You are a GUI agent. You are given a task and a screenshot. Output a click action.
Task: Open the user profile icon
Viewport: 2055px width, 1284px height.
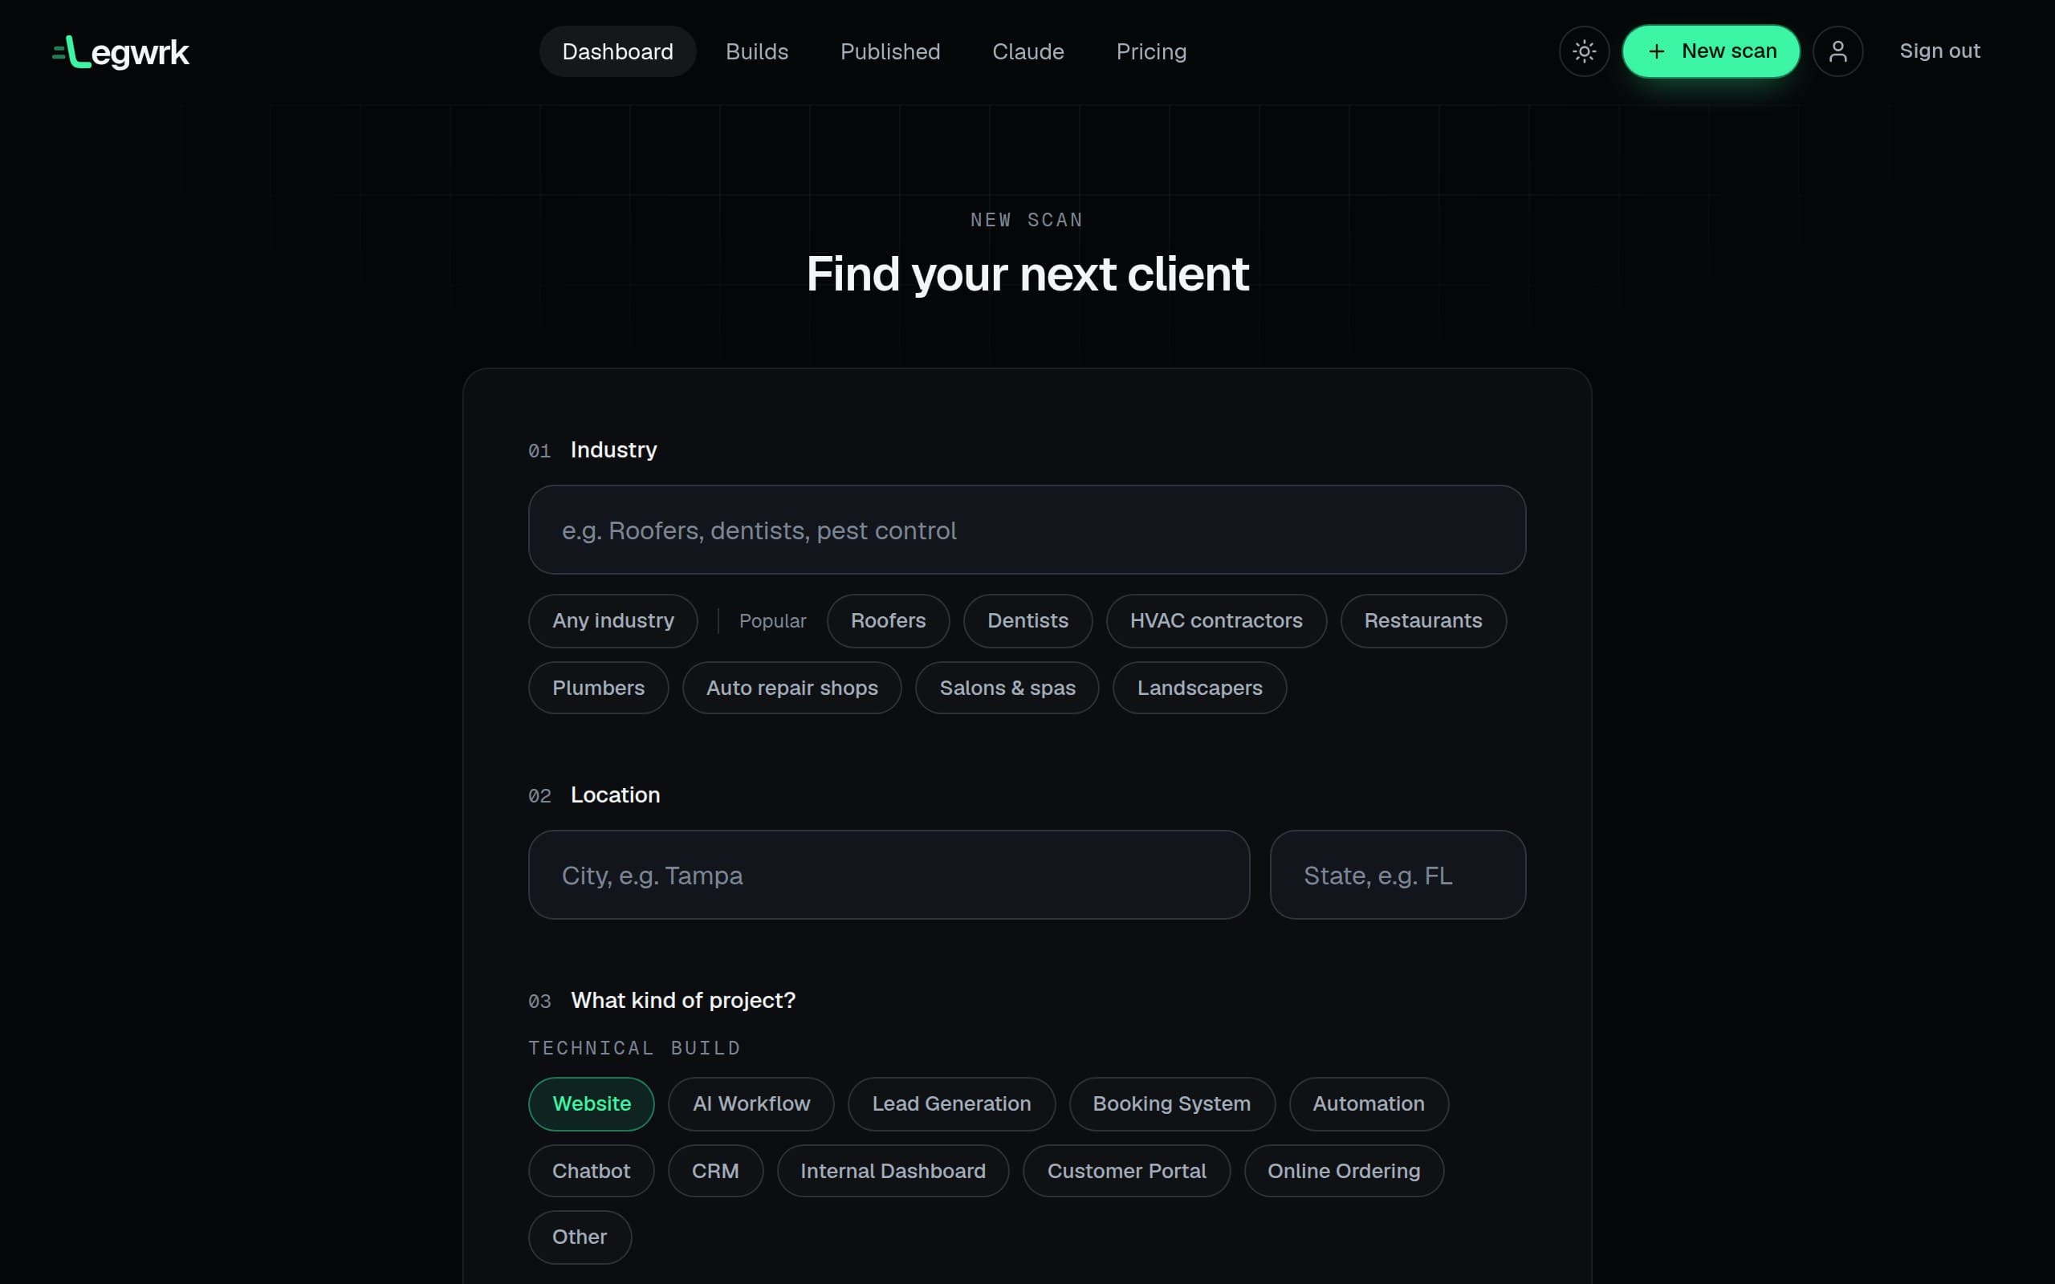click(1837, 52)
